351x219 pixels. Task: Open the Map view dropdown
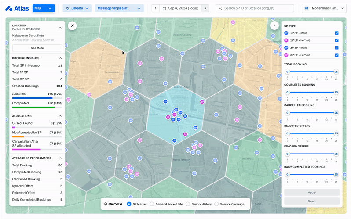(44, 8)
